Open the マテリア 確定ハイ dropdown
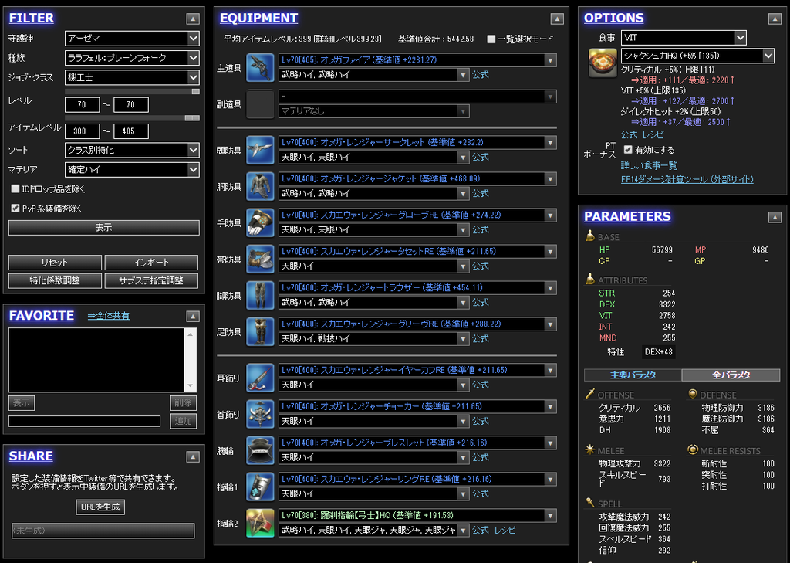The height and width of the screenshot is (563, 790). click(132, 169)
